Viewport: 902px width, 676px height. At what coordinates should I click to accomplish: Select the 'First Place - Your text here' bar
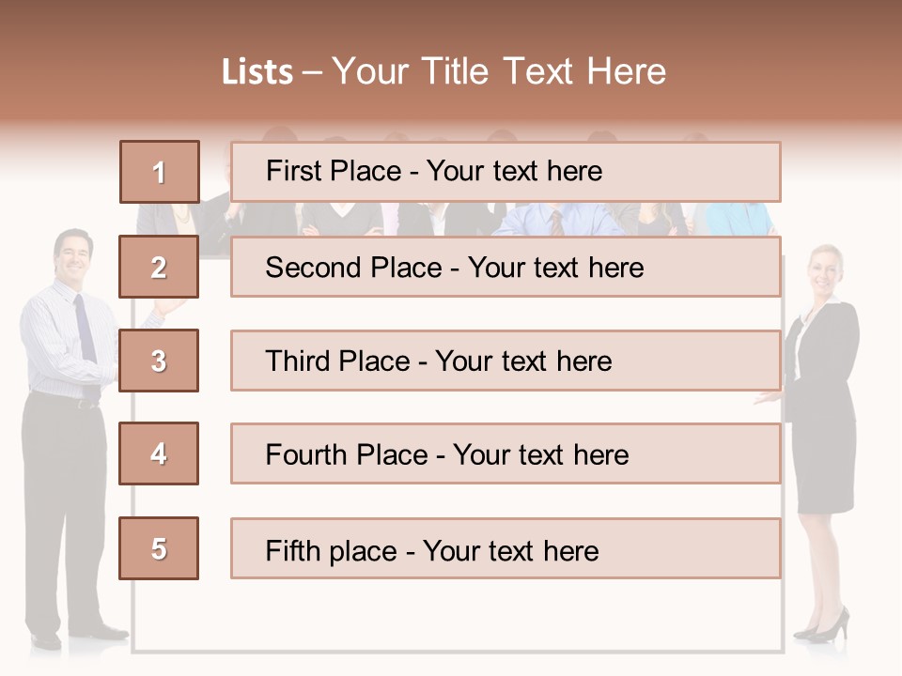coord(505,172)
